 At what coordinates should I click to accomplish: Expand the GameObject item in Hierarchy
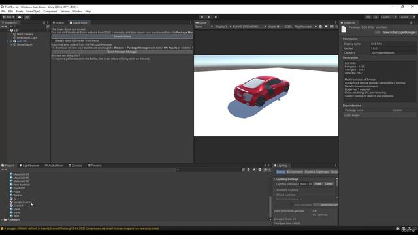point(11,44)
